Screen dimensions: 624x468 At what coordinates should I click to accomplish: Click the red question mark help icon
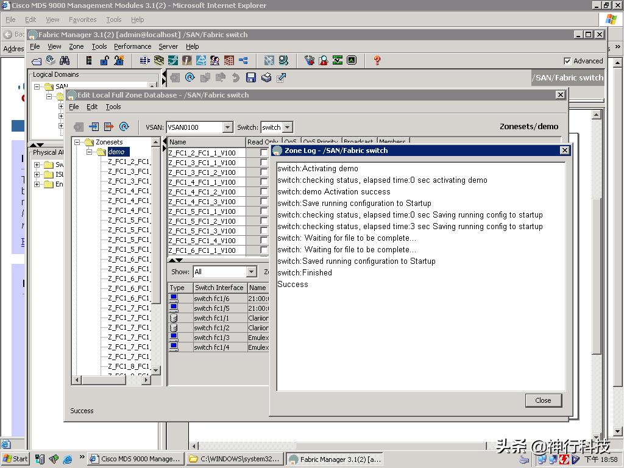377,60
